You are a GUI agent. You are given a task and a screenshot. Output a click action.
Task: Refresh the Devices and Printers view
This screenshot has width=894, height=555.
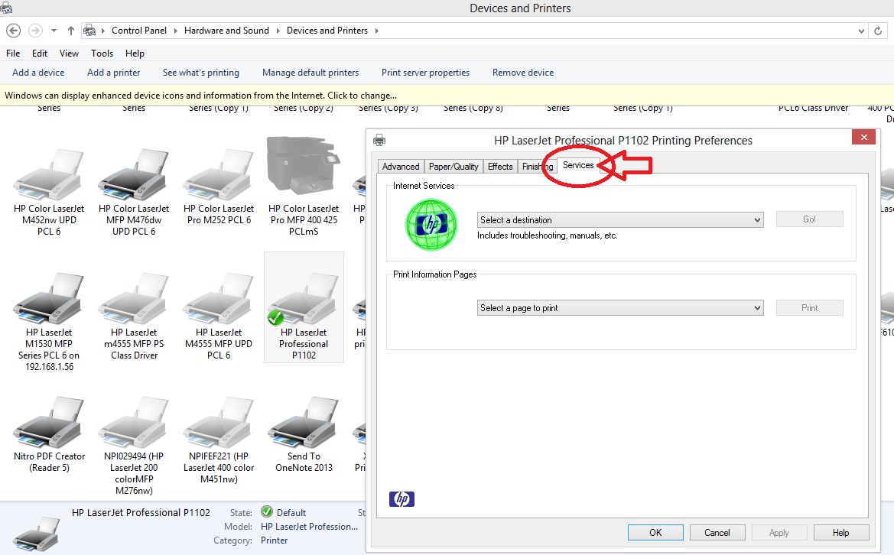click(x=878, y=31)
